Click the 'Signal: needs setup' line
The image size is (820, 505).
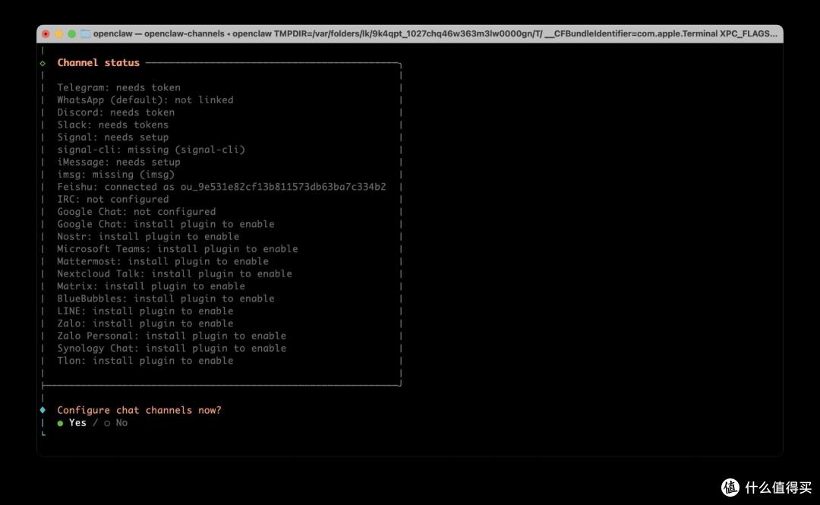point(113,137)
